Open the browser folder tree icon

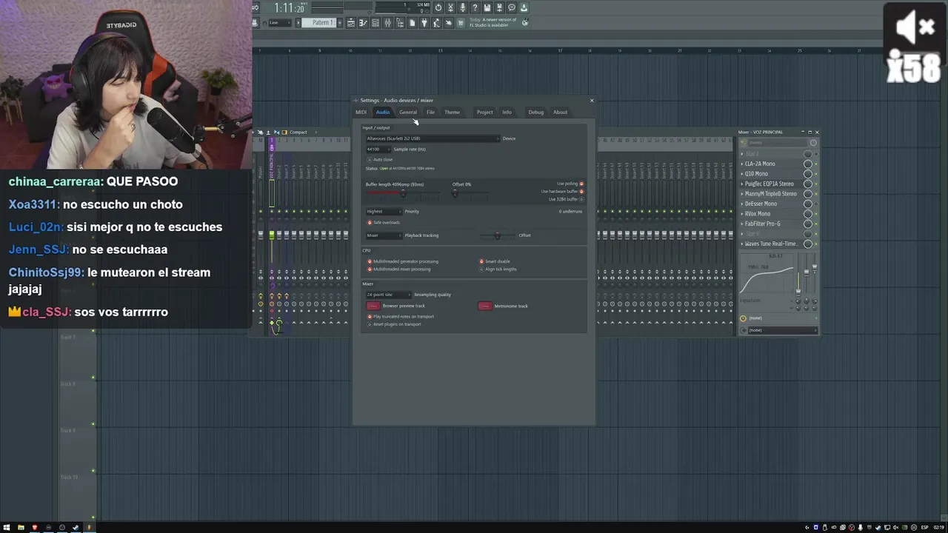[400, 23]
